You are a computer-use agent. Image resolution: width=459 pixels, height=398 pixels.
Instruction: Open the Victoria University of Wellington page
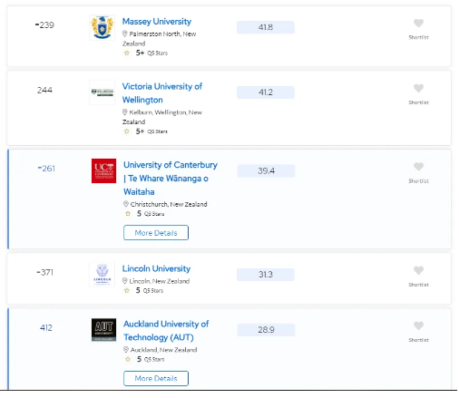162,93
